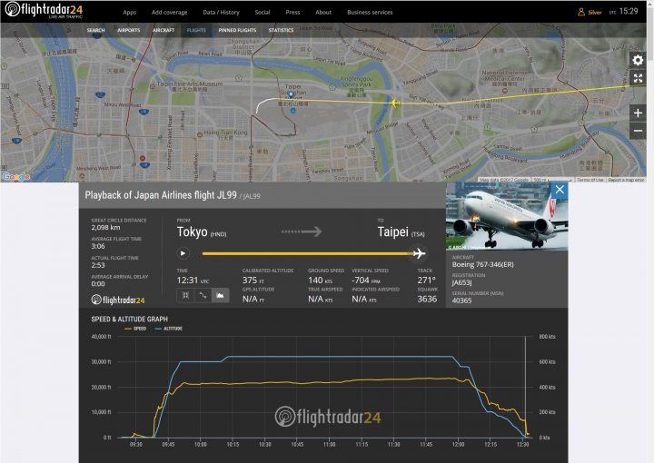
Task: Zoom in the map with plus button
Action: coord(638,113)
